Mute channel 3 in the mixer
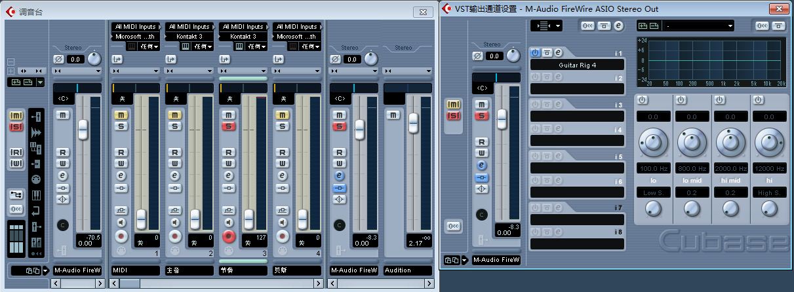This screenshot has height=292, width=794. coord(228,115)
